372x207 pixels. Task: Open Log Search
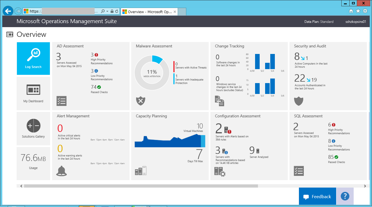pyautogui.click(x=33, y=59)
